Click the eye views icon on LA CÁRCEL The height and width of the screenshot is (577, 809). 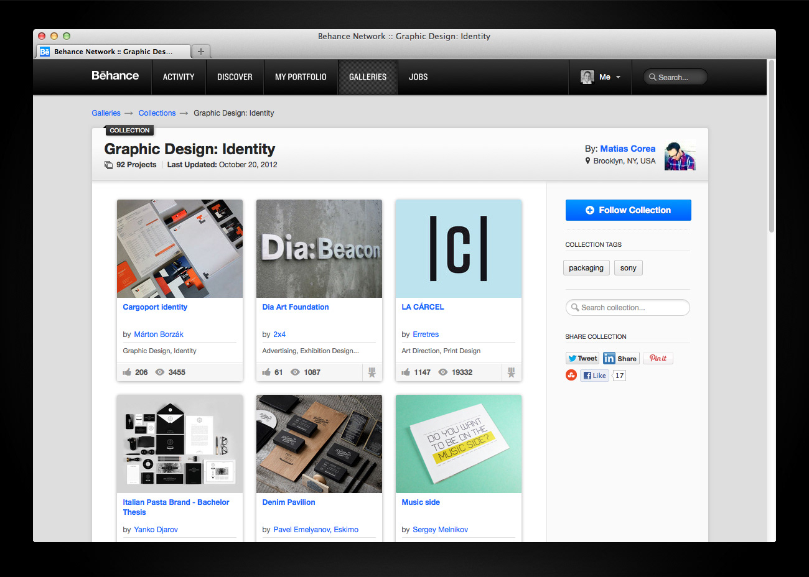(x=443, y=372)
